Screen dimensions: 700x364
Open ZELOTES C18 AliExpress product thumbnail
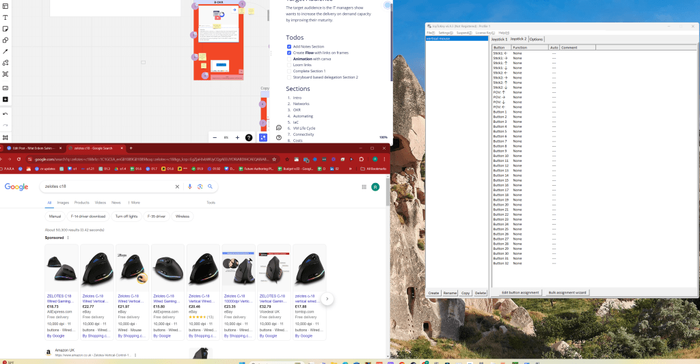click(x=62, y=268)
